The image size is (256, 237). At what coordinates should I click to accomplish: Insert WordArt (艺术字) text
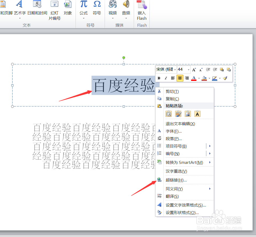pyautogui.click(x=19, y=10)
